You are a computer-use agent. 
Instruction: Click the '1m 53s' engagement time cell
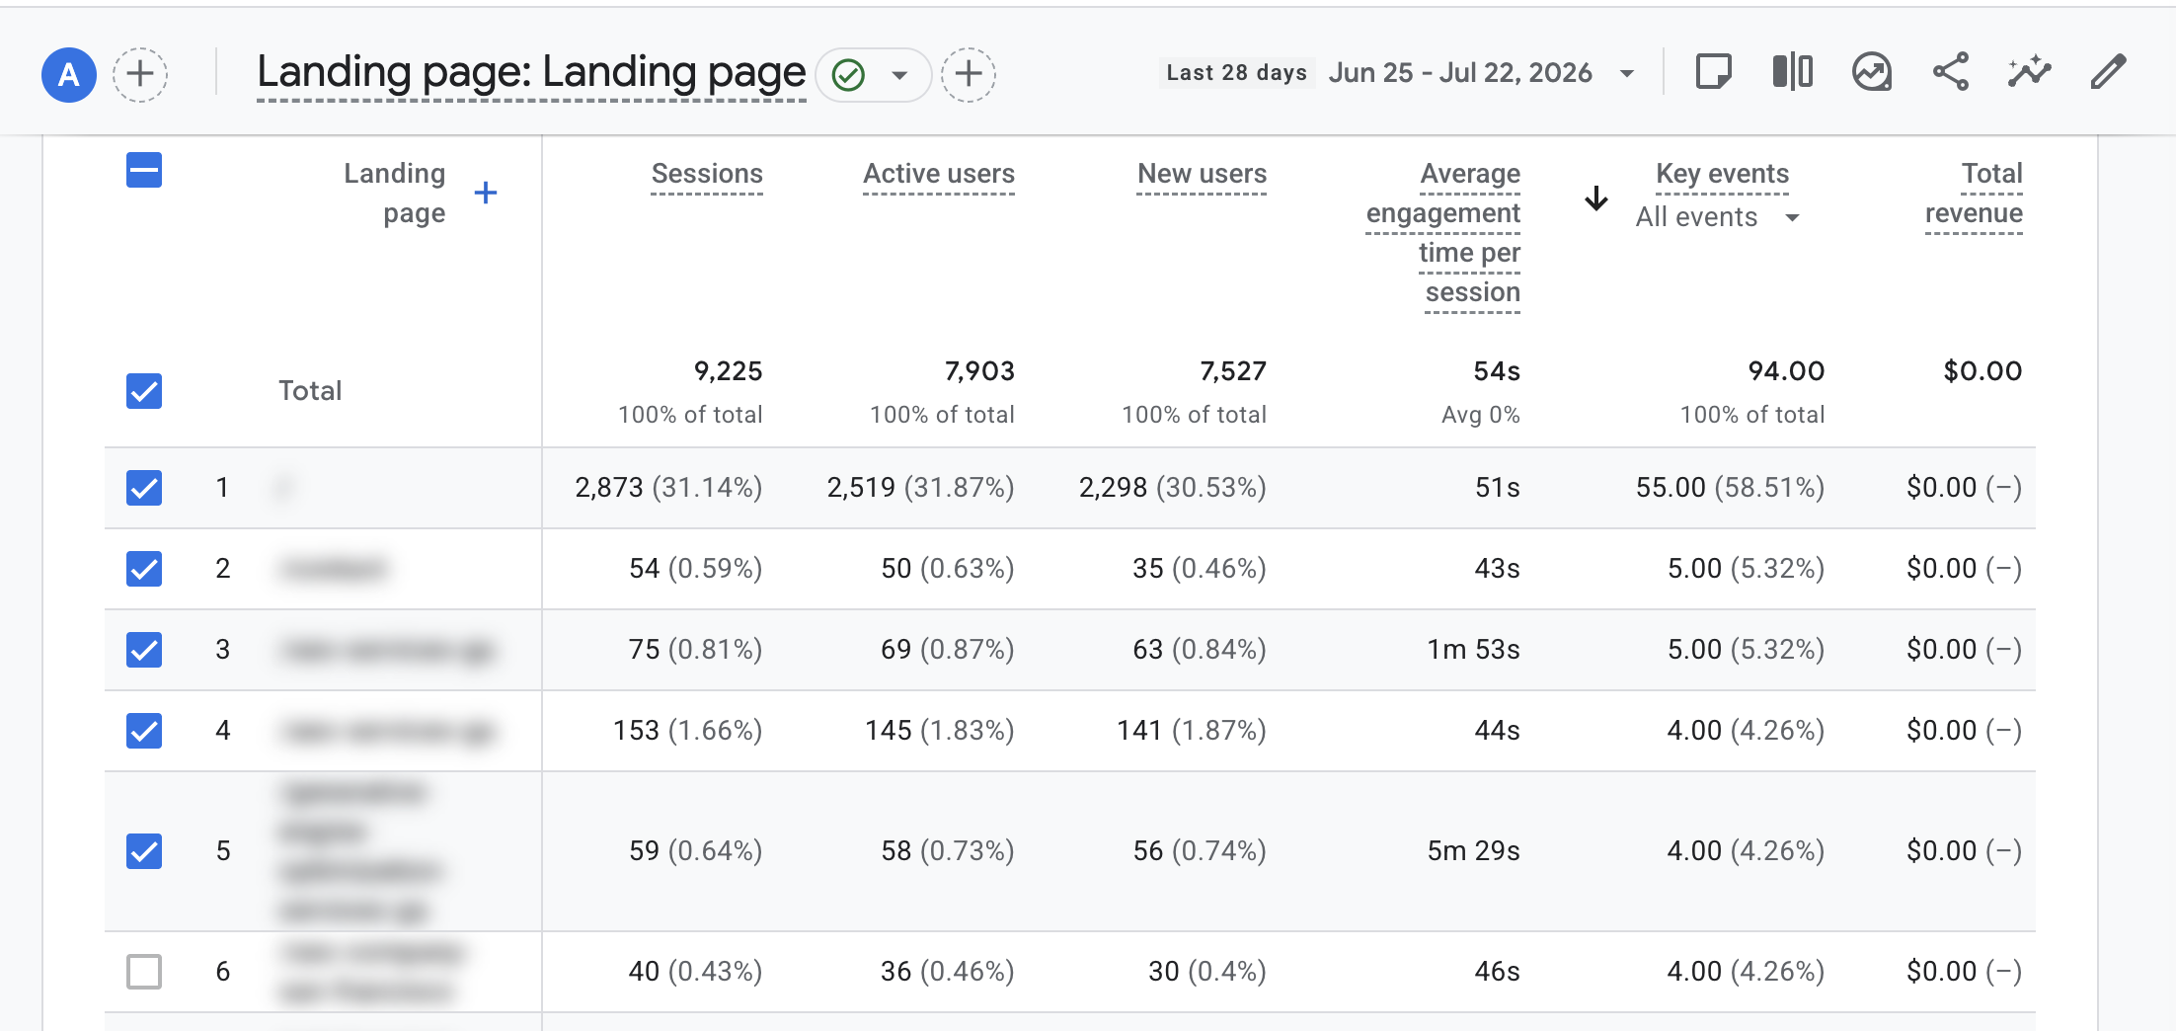tap(1473, 650)
